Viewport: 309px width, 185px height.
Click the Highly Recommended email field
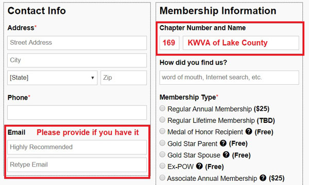77,147
